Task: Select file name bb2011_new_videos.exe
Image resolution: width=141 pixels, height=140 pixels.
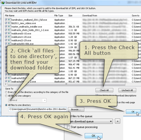Action: (24, 23)
